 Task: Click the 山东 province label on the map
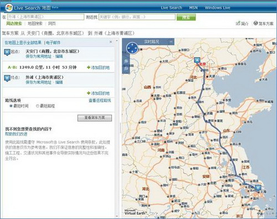coord(227,131)
